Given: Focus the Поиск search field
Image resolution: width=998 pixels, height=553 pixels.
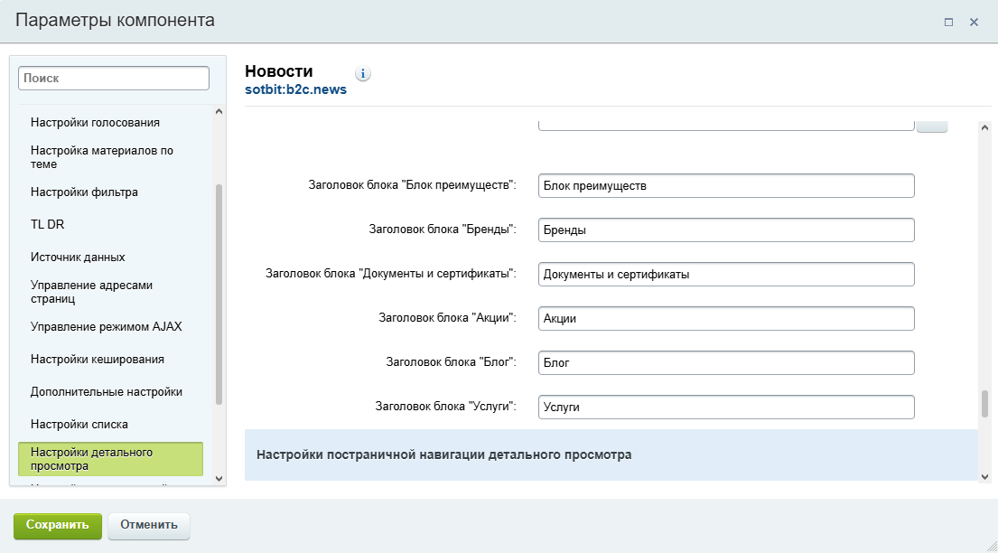Looking at the screenshot, I should coord(113,79).
